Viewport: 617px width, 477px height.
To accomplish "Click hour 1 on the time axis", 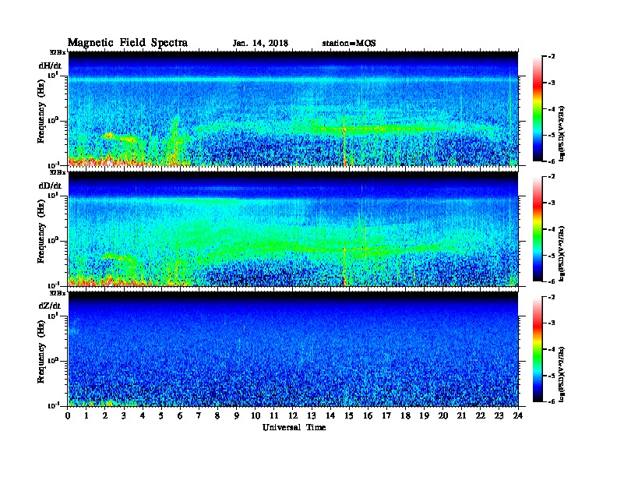I will click(x=86, y=415).
